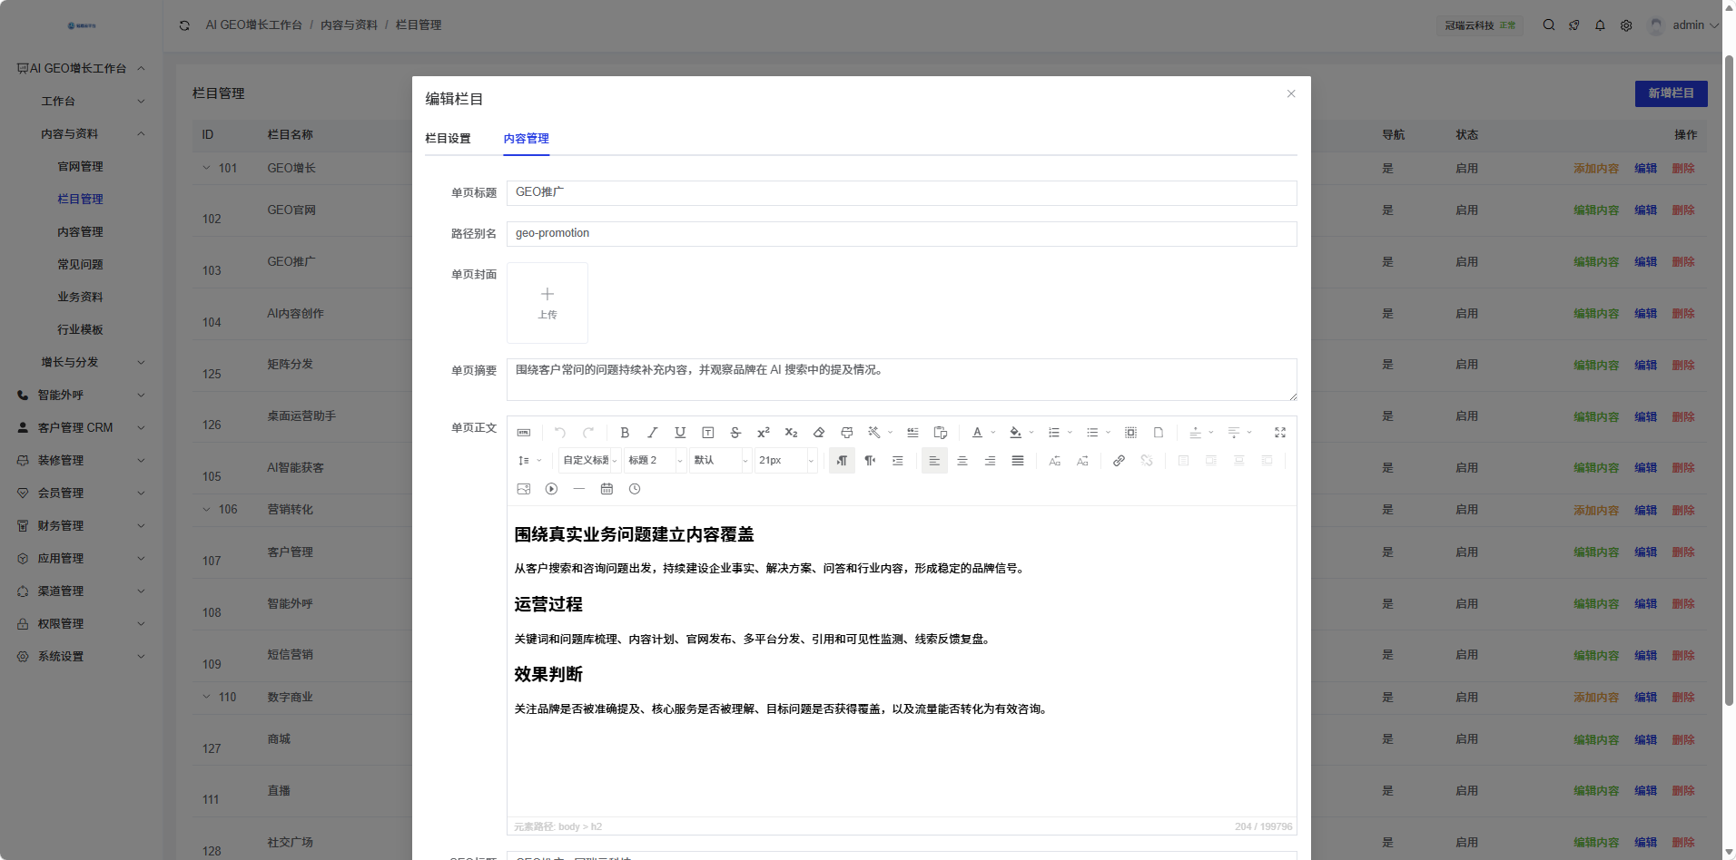
Task: Apply underline formatting in editor
Action: click(x=680, y=433)
